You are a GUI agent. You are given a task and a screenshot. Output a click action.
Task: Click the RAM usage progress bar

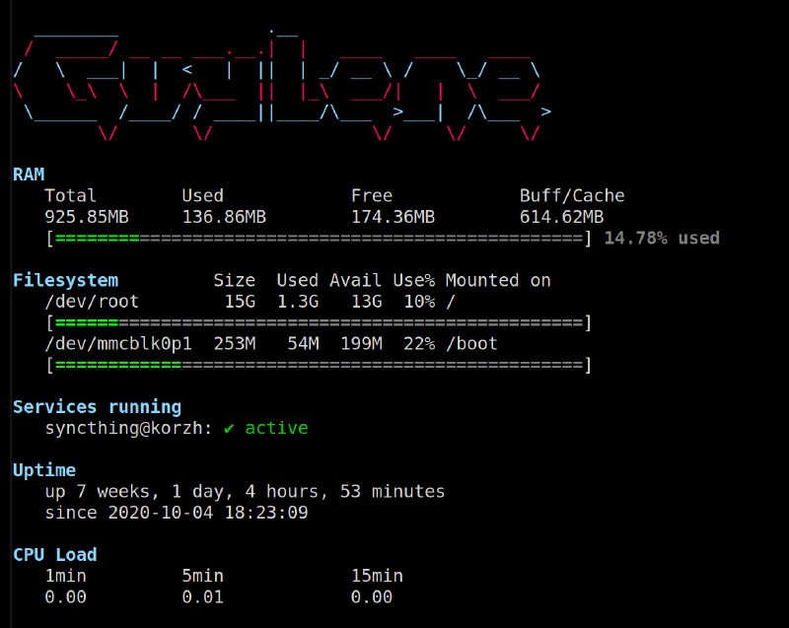(319, 239)
